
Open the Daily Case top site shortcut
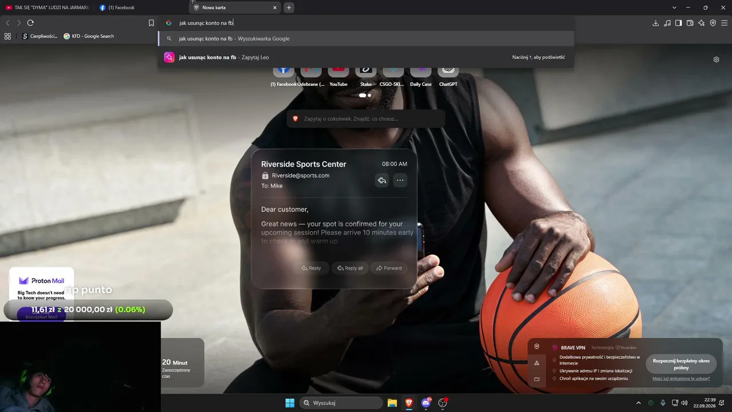tap(421, 76)
